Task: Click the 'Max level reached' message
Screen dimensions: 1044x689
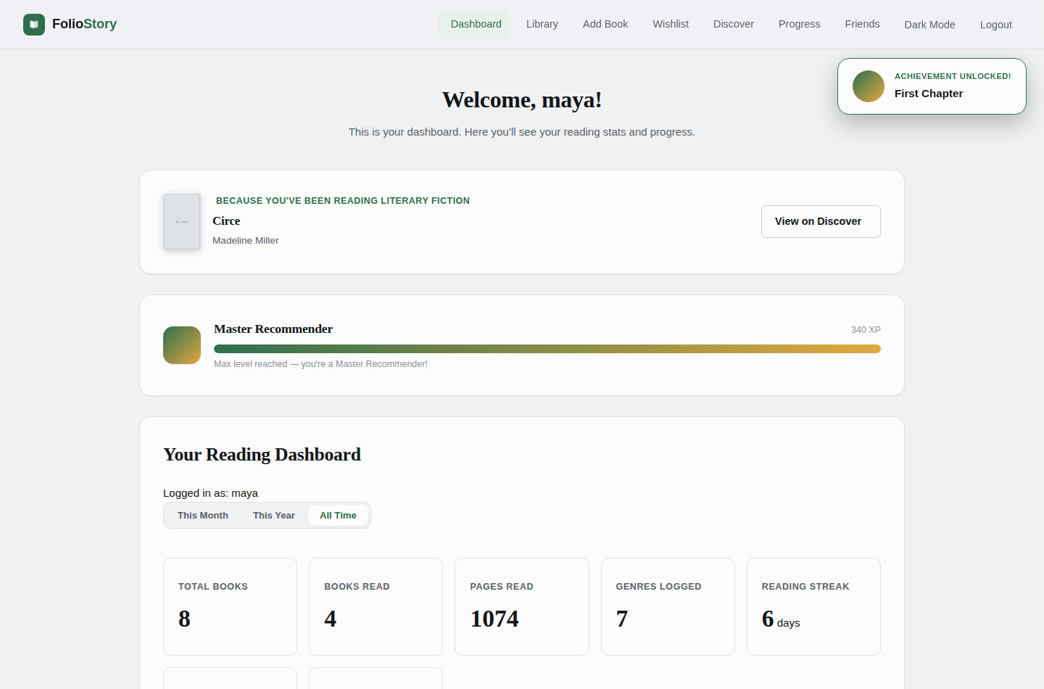Action: pyautogui.click(x=320, y=364)
